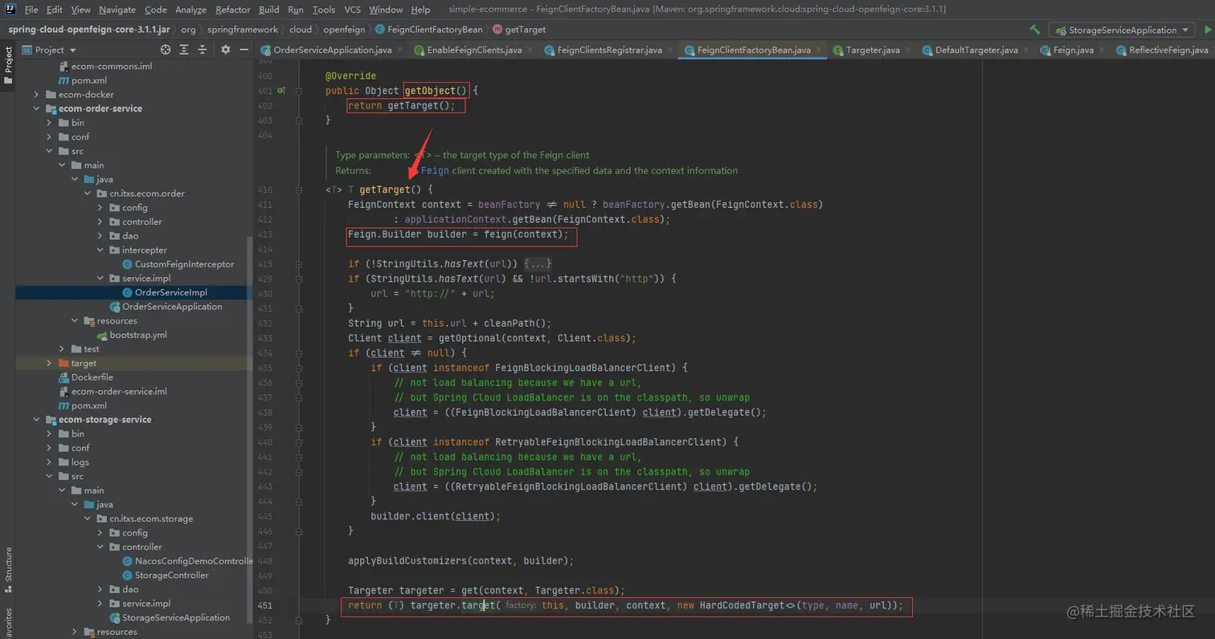Collapse the getTarget method fold at line 410
The width and height of the screenshot is (1215, 639).
pos(299,189)
